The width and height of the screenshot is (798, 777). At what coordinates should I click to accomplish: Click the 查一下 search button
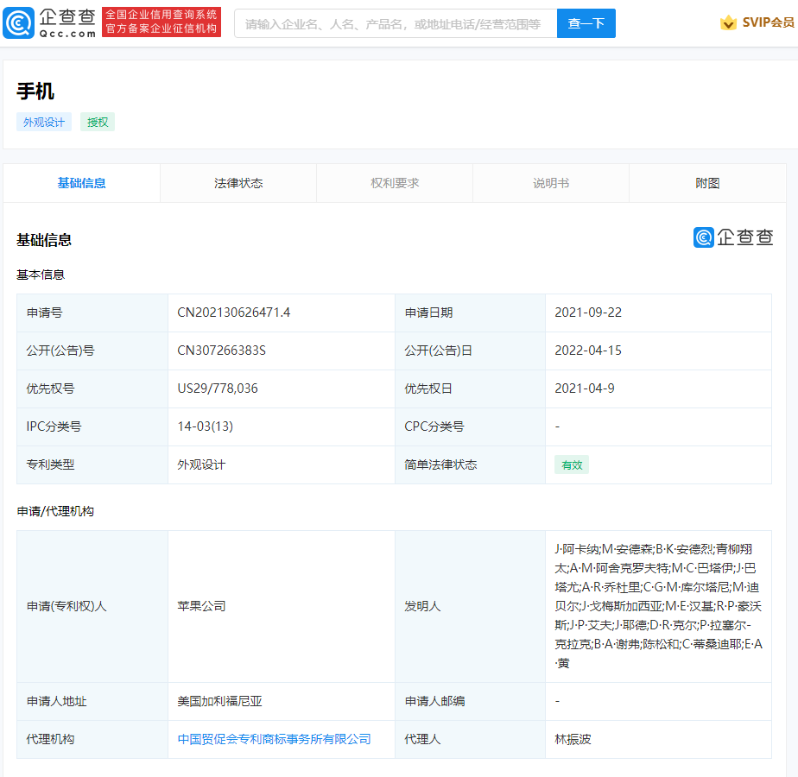coord(586,23)
